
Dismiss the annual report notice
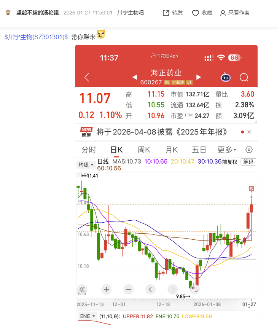click(x=249, y=132)
